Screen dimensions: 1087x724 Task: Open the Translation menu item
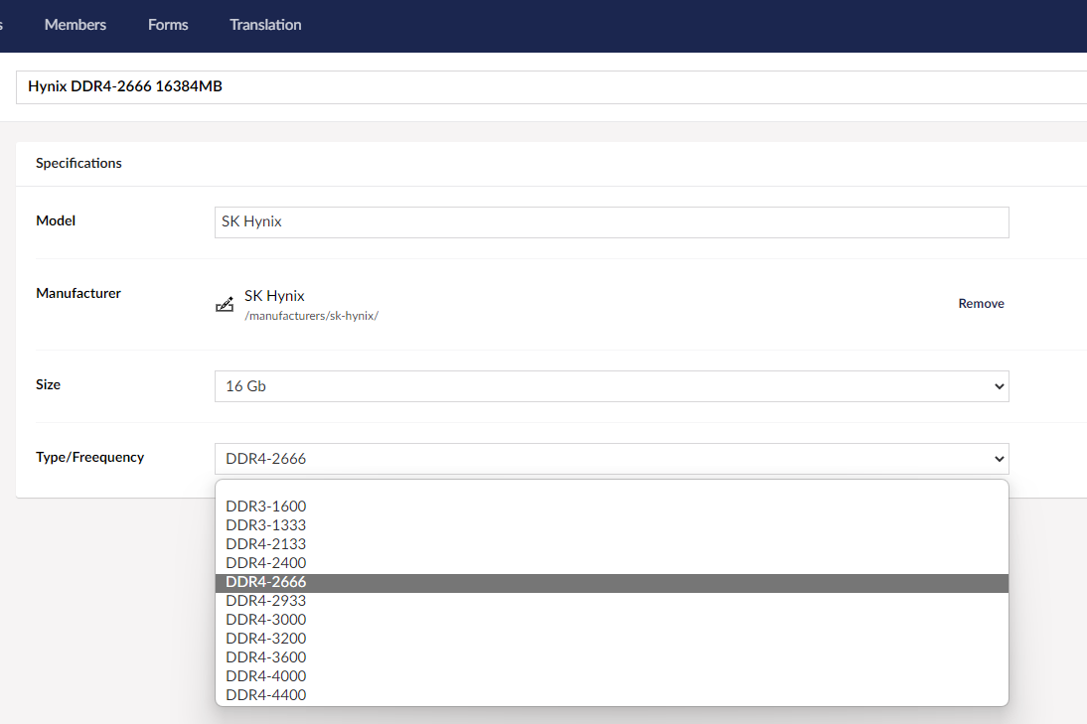(x=265, y=25)
